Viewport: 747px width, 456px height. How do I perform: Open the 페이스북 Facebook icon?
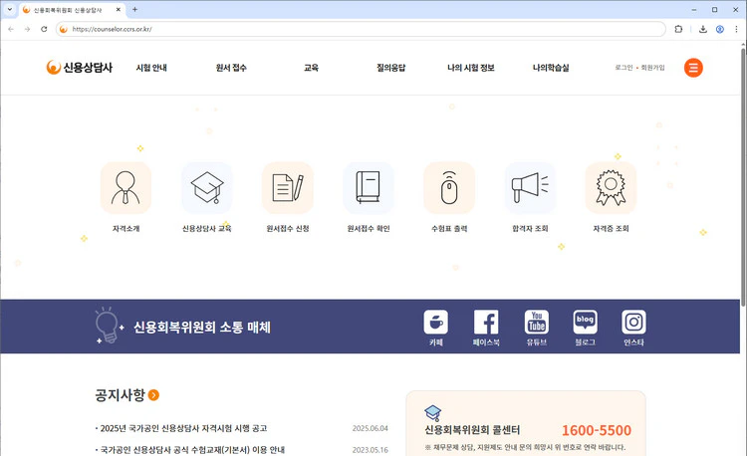coord(486,323)
